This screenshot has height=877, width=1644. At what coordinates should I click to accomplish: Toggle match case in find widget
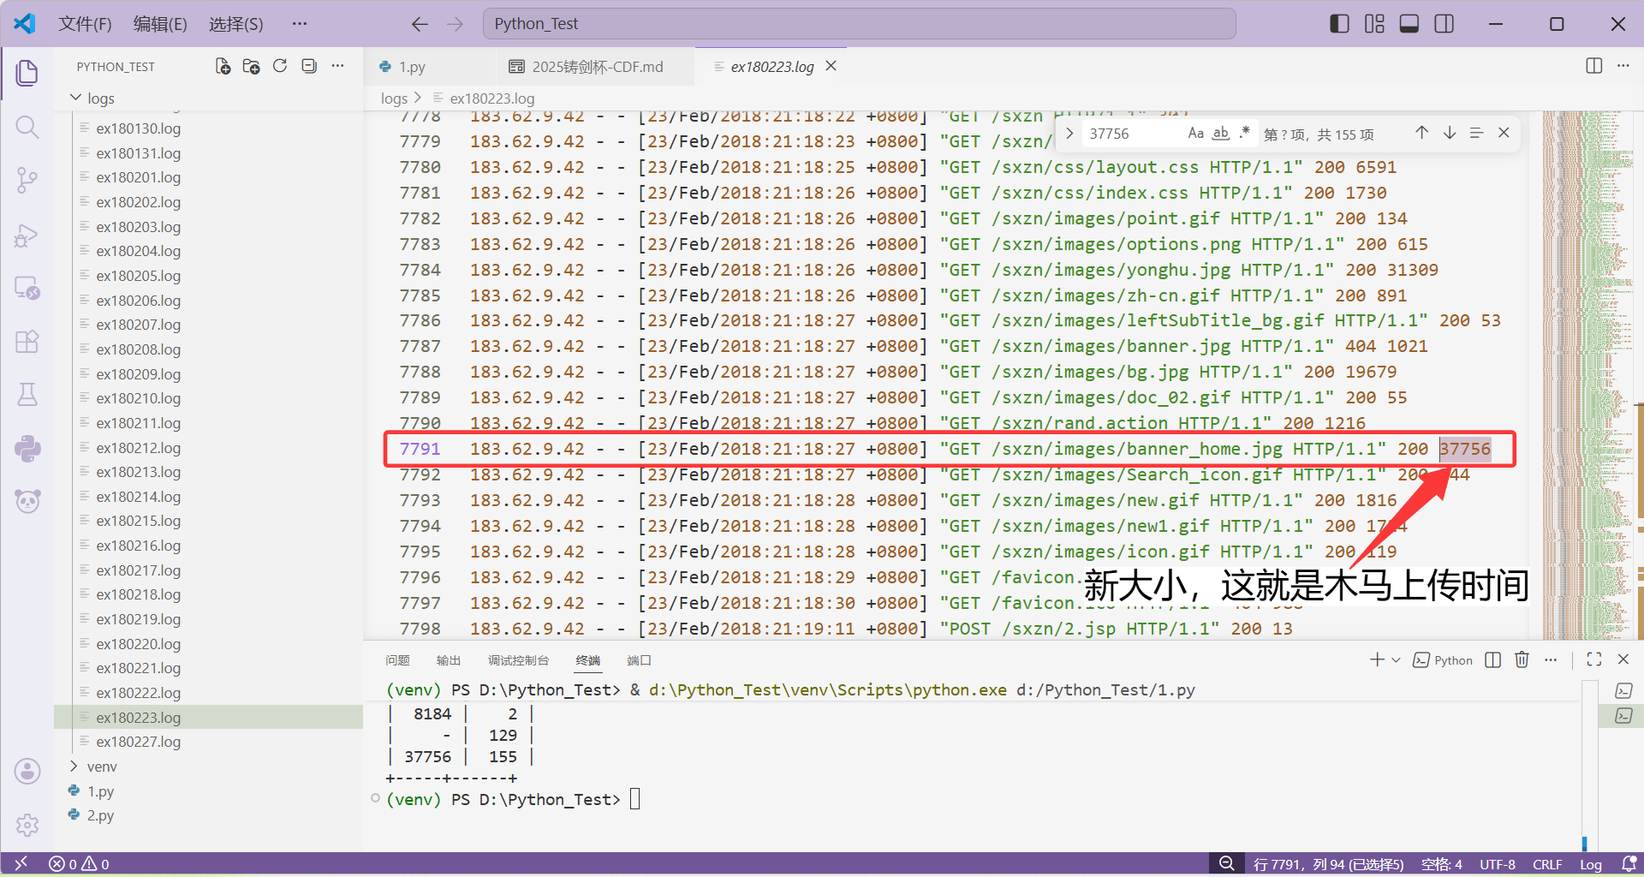pos(1196,133)
